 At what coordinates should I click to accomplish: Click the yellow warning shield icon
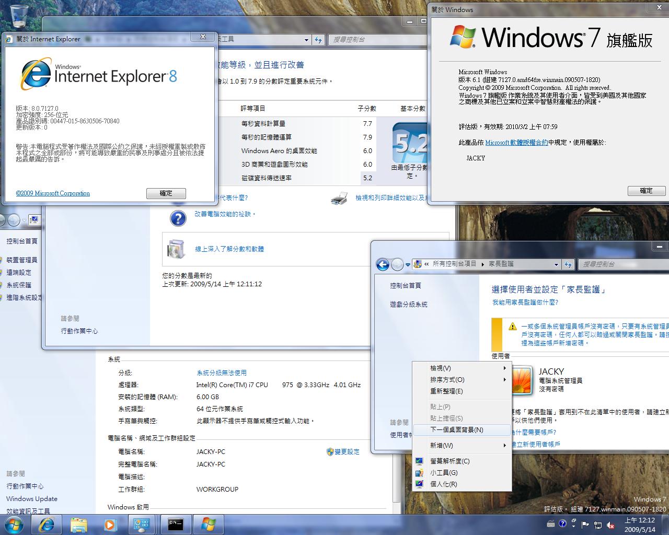[x=513, y=326]
